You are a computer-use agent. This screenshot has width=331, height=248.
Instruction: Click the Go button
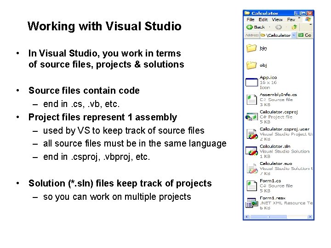(x=305, y=35)
